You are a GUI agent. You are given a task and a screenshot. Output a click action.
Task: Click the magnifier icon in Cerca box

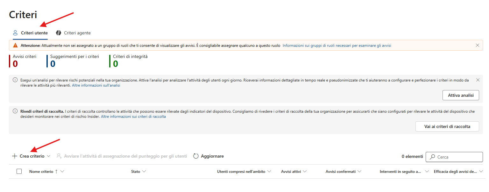(432, 157)
